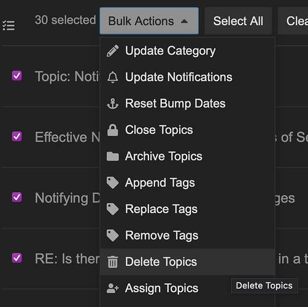This screenshot has width=308, height=307.
Task: Click the bell icon for Update Notifications
Action: 113,77
